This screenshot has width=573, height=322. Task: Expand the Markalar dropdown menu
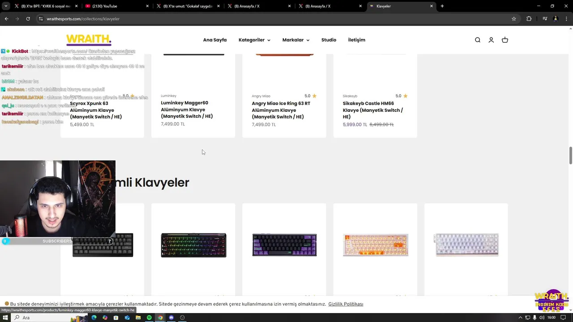pyautogui.click(x=296, y=40)
